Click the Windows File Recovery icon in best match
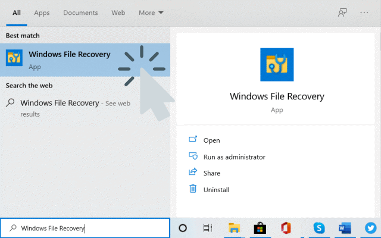Image resolution: width=381 pixels, height=238 pixels. pos(14,58)
